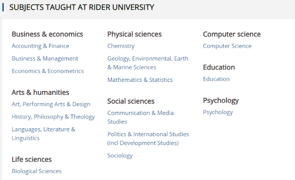Open Mathematics & Statistics link
The width and height of the screenshot is (295, 180).
coord(140,80)
